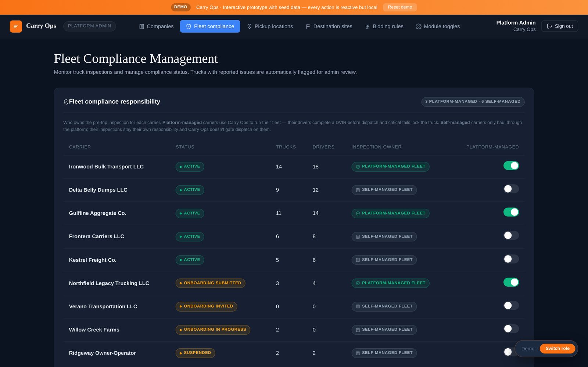
Task: Open the Module toggles tab
Action: [438, 26]
